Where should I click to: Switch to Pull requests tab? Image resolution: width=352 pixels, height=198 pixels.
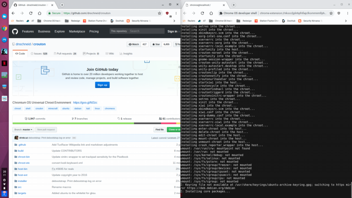65,54
